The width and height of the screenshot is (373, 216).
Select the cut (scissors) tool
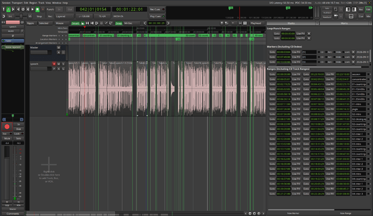[x=92, y=23]
